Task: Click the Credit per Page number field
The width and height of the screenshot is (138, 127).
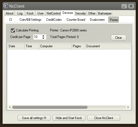Action: pos(37,37)
